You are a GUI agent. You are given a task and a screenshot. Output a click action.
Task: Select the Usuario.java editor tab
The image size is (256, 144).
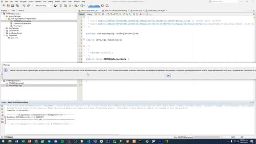point(137,11)
